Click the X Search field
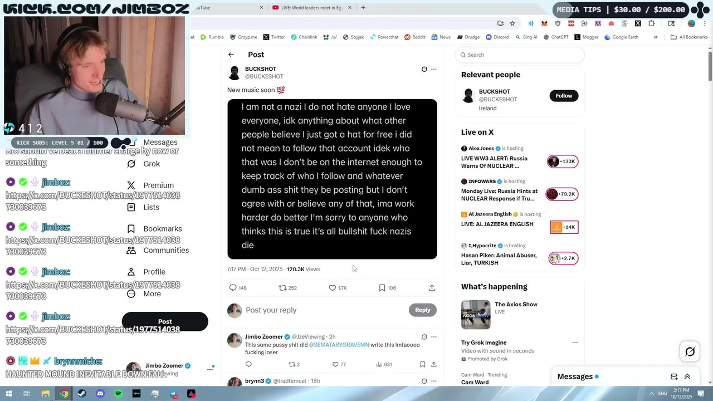The height and width of the screenshot is (401, 713). [520, 55]
